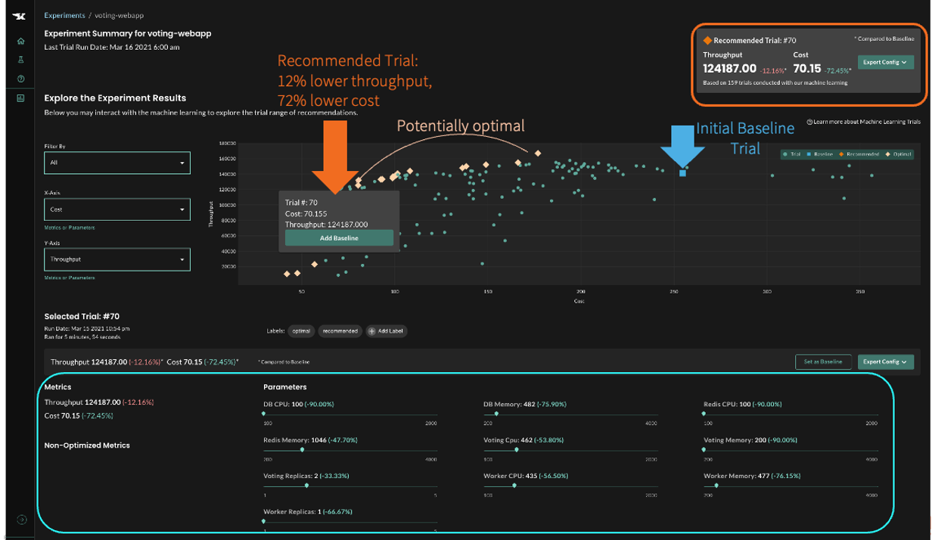Viewport: 932px width, 540px height.
Task: Click the Set as Baseline button
Action: click(823, 362)
